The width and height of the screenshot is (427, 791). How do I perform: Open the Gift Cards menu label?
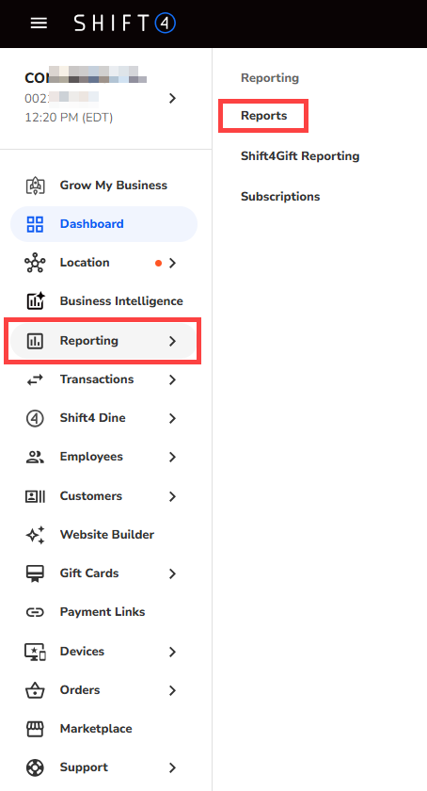point(89,573)
